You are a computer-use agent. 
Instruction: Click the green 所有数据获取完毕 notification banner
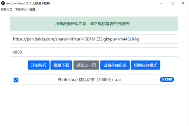(94, 24)
